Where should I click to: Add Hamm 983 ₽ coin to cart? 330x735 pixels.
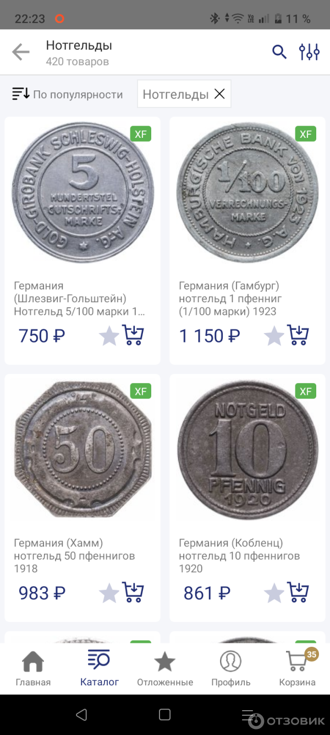point(133,593)
